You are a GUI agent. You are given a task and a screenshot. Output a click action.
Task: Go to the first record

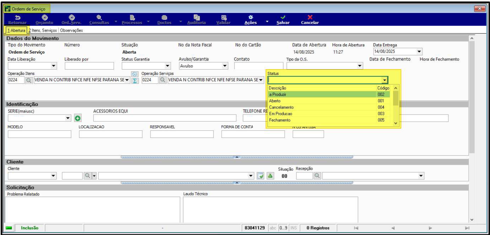(356, 228)
